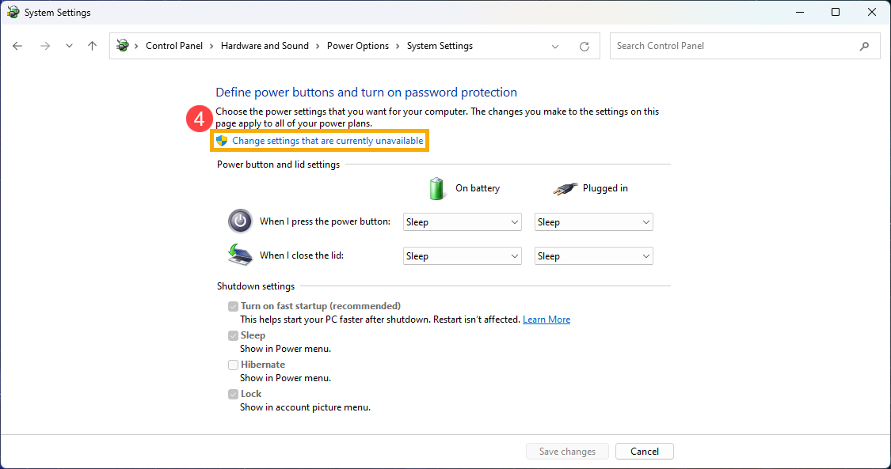Viewport: 891px width, 469px height.
Task: Enable the Hibernate checkbox
Action: coord(233,365)
